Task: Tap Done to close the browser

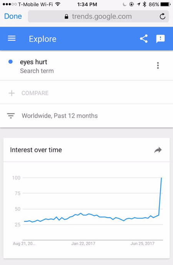Action: pos(13,16)
